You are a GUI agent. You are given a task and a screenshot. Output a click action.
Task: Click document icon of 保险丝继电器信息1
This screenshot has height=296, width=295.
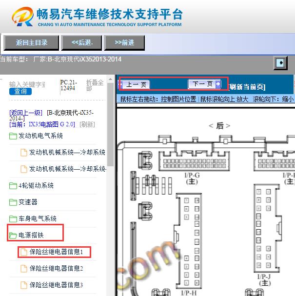(24, 252)
